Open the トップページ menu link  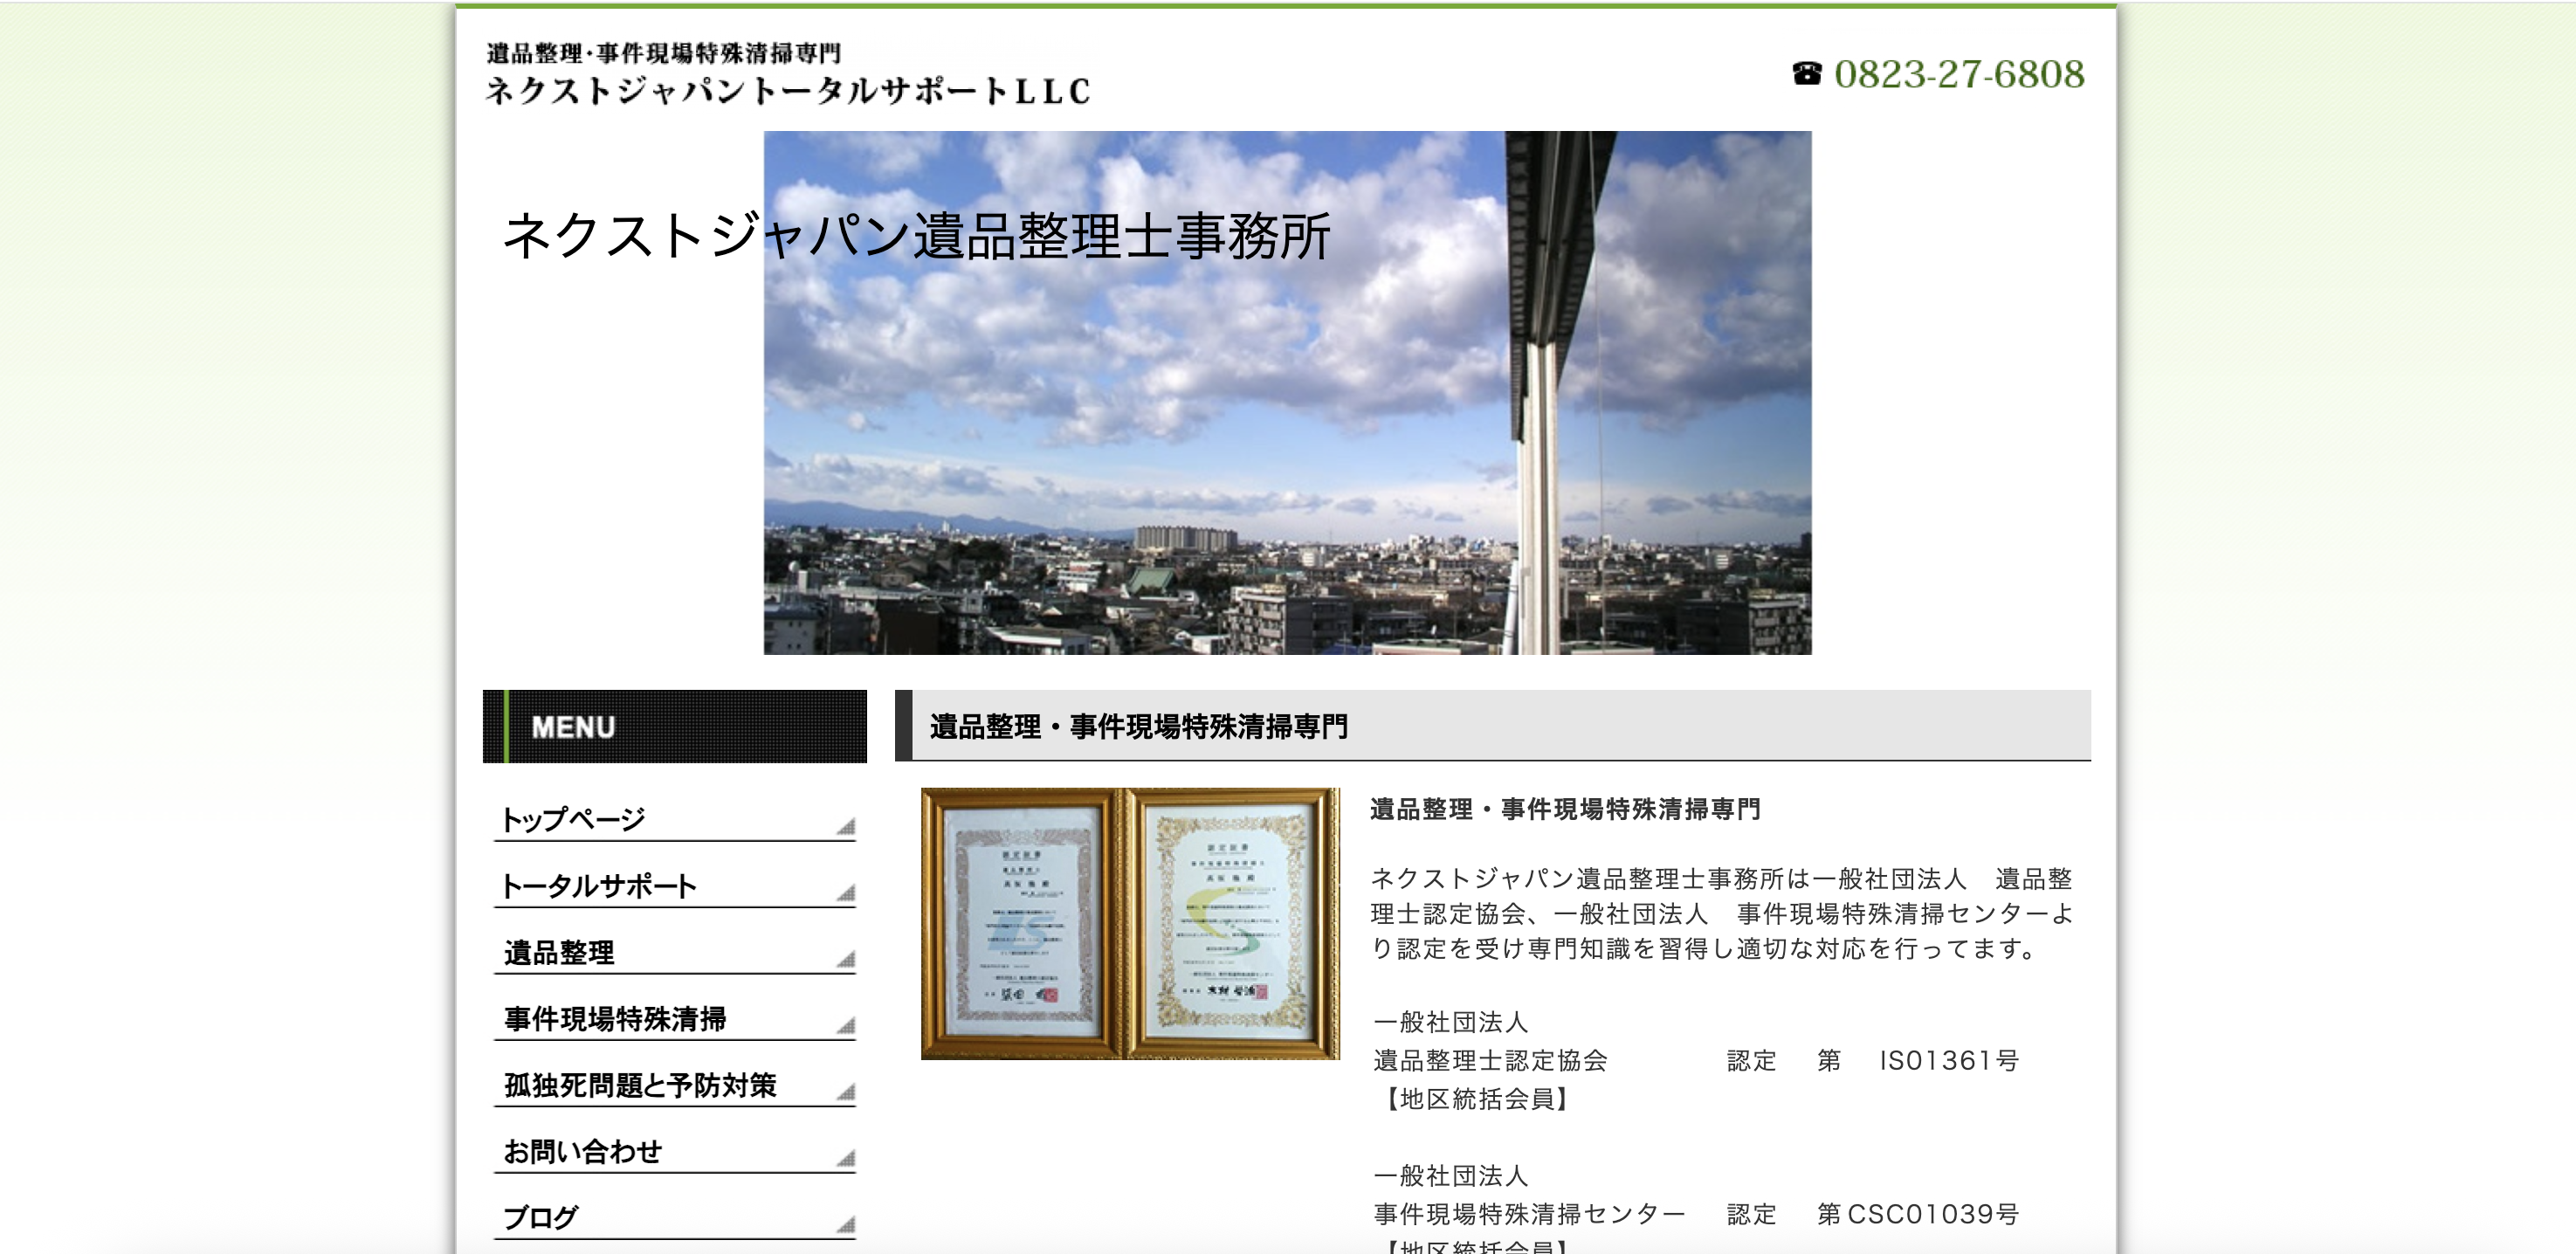[x=674, y=820]
